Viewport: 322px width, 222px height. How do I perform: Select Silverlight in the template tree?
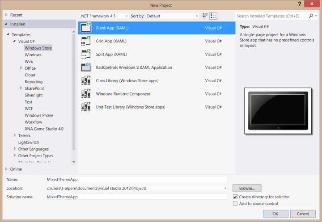[34, 95]
